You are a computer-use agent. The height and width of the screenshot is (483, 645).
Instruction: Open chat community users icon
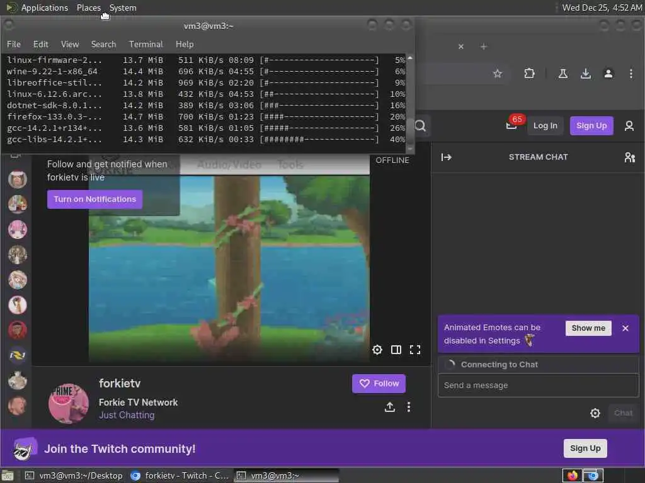(x=629, y=157)
